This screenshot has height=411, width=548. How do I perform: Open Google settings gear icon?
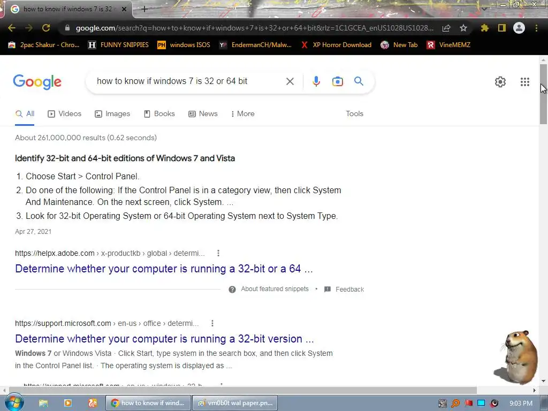pyautogui.click(x=500, y=82)
